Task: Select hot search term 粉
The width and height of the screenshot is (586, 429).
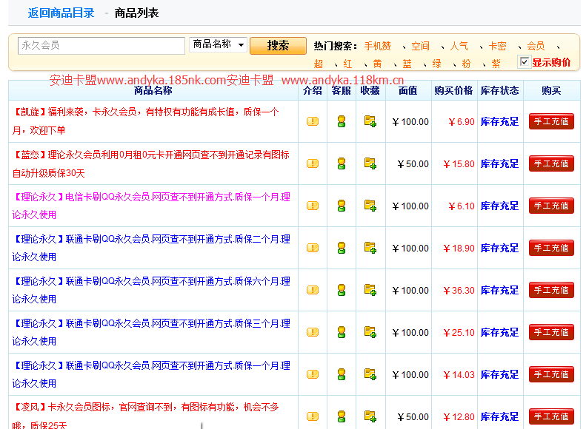Action: click(x=467, y=64)
